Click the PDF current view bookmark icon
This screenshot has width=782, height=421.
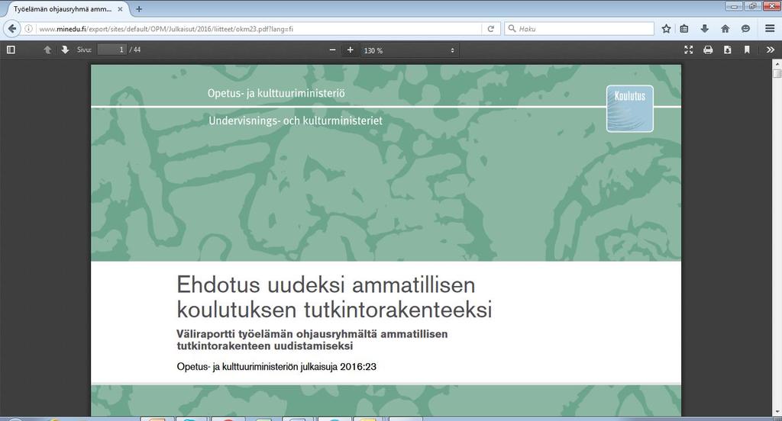pyautogui.click(x=747, y=50)
